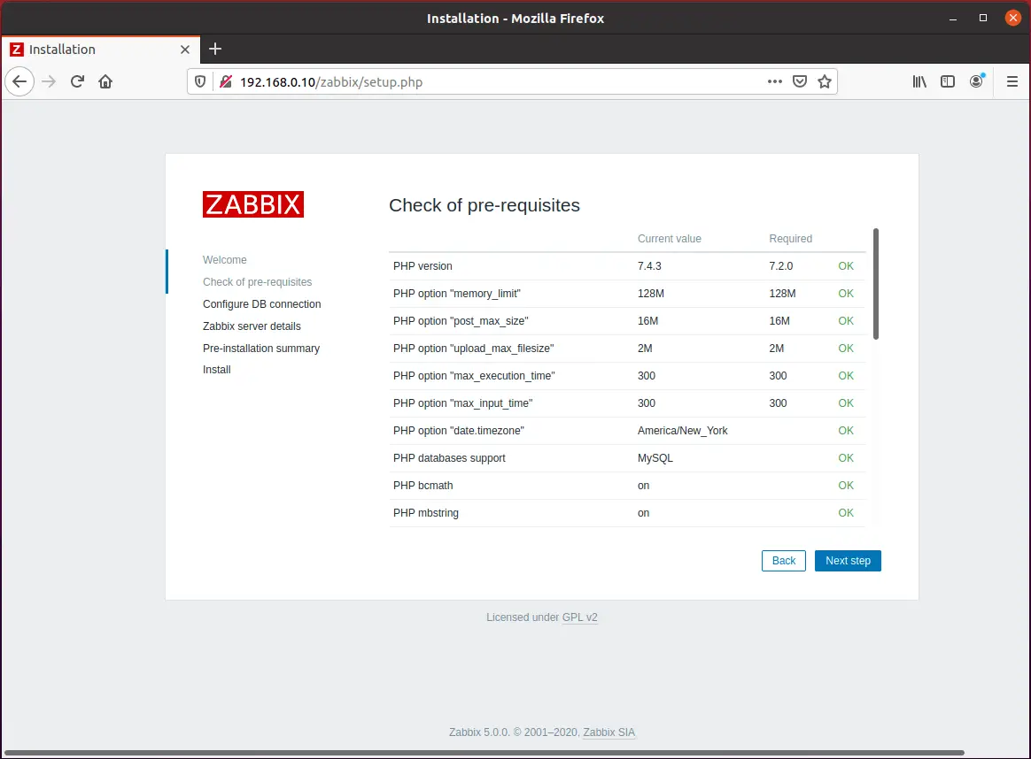Click the current value '7.4.3'

pos(649,266)
